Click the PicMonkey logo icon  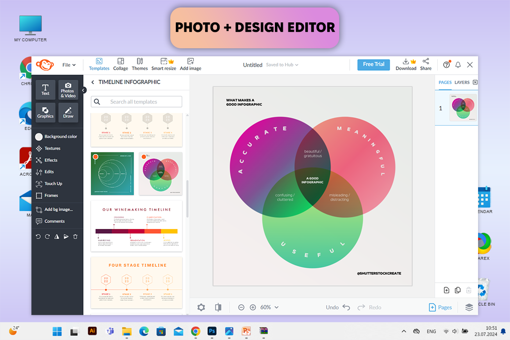44,65
